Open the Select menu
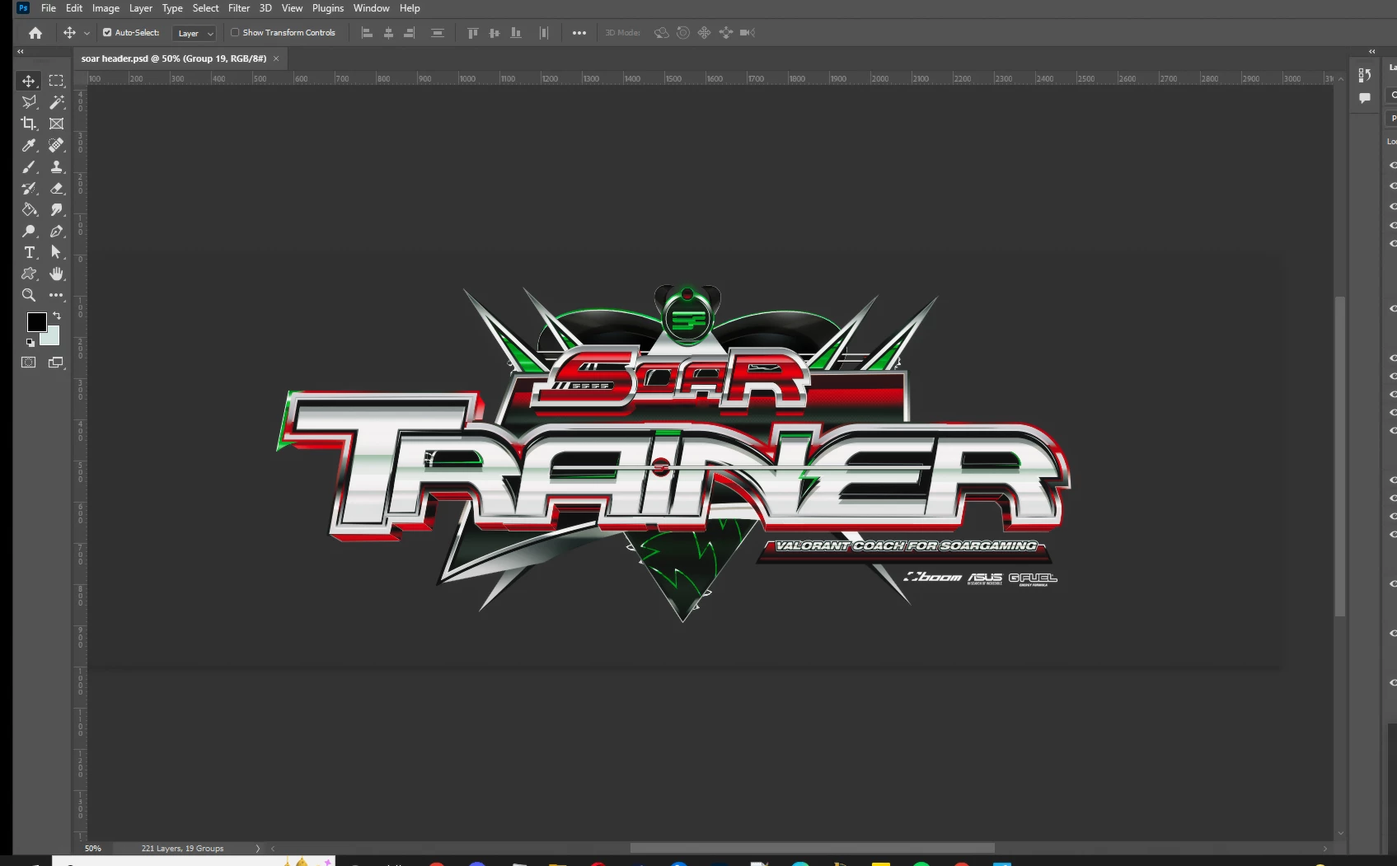The height and width of the screenshot is (866, 1397). click(x=206, y=8)
